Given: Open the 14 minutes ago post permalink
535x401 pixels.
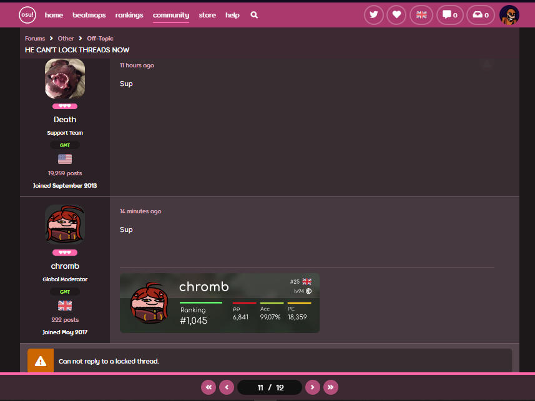Looking at the screenshot, I should 140,211.
